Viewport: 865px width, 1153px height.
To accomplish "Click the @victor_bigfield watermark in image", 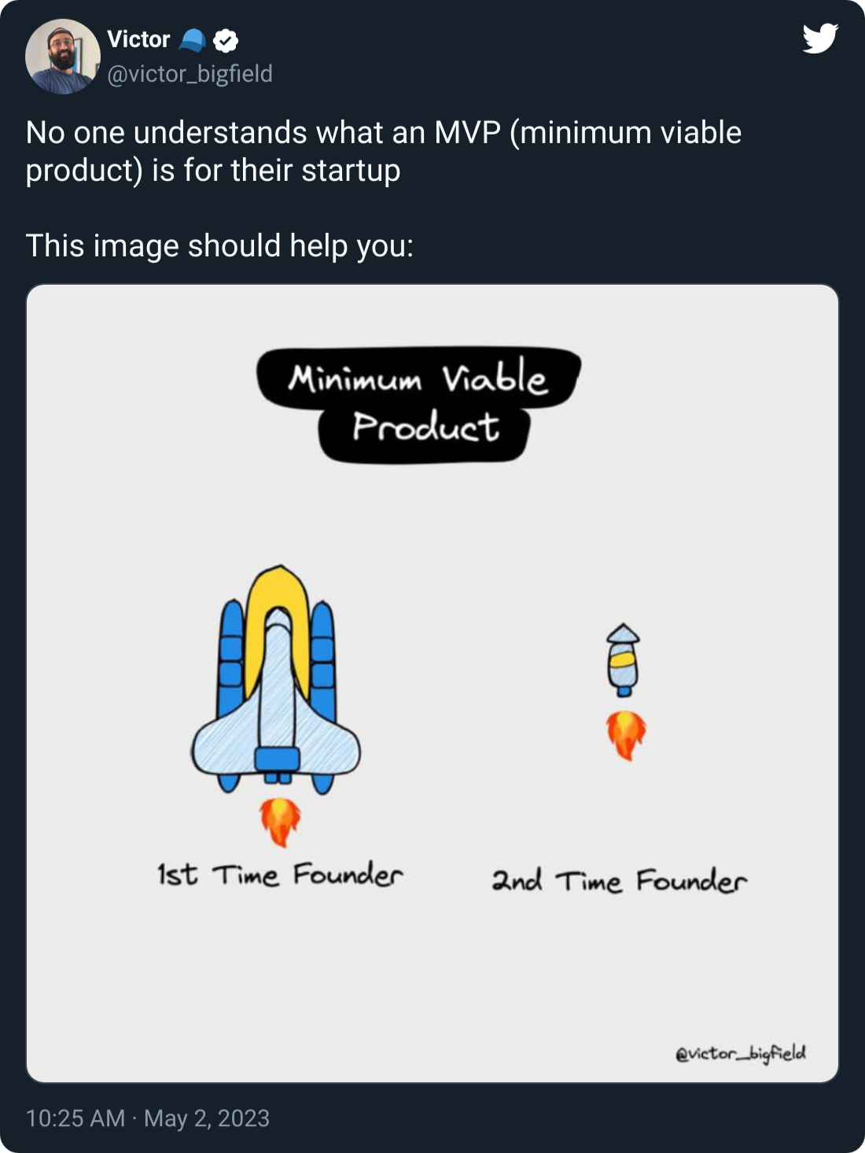I will coord(740,1053).
